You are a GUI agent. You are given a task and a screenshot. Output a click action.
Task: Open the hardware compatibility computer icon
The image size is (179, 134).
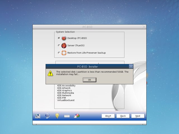(37, 116)
